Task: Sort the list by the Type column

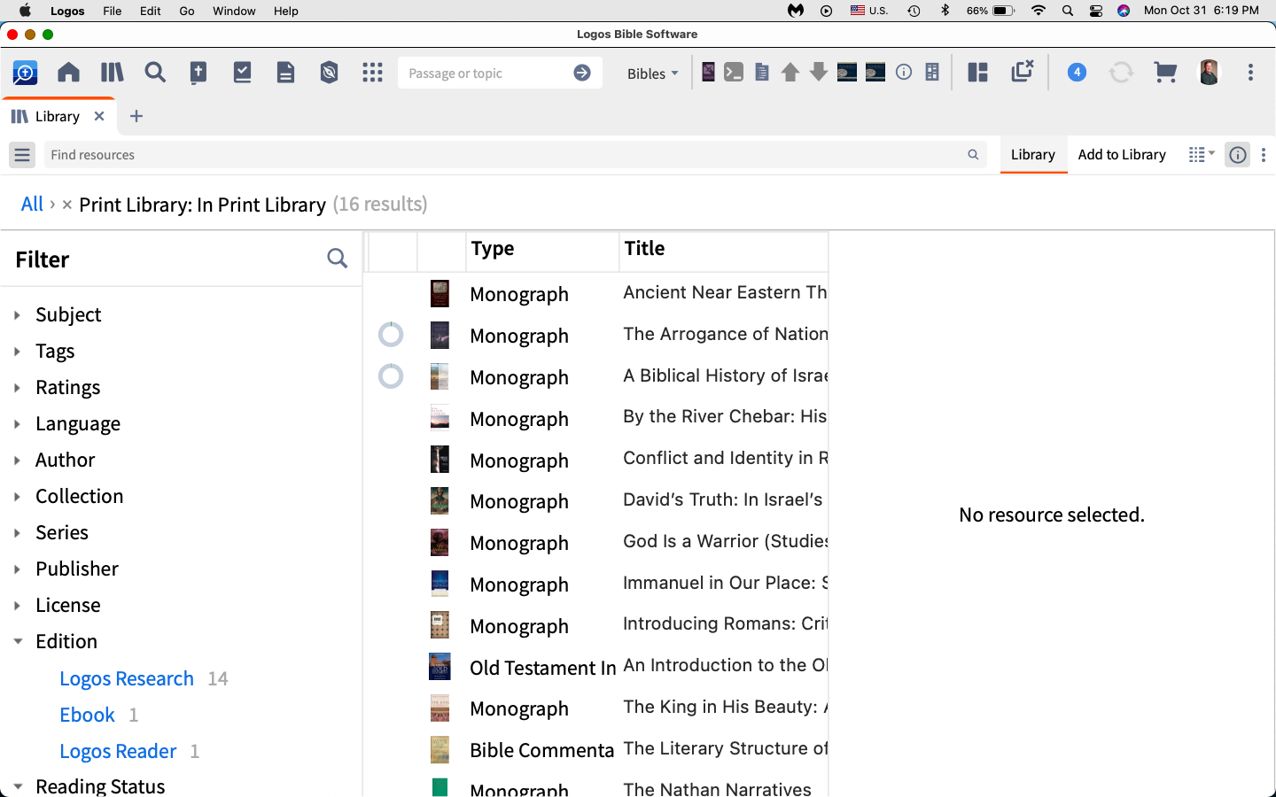Action: click(542, 251)
